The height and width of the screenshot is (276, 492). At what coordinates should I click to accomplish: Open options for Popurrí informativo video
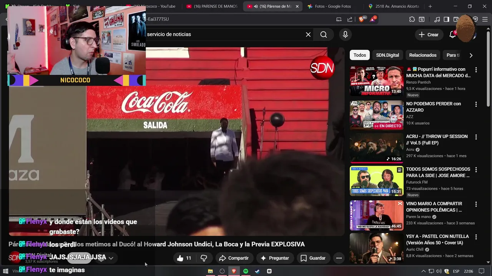coord(476,70)
